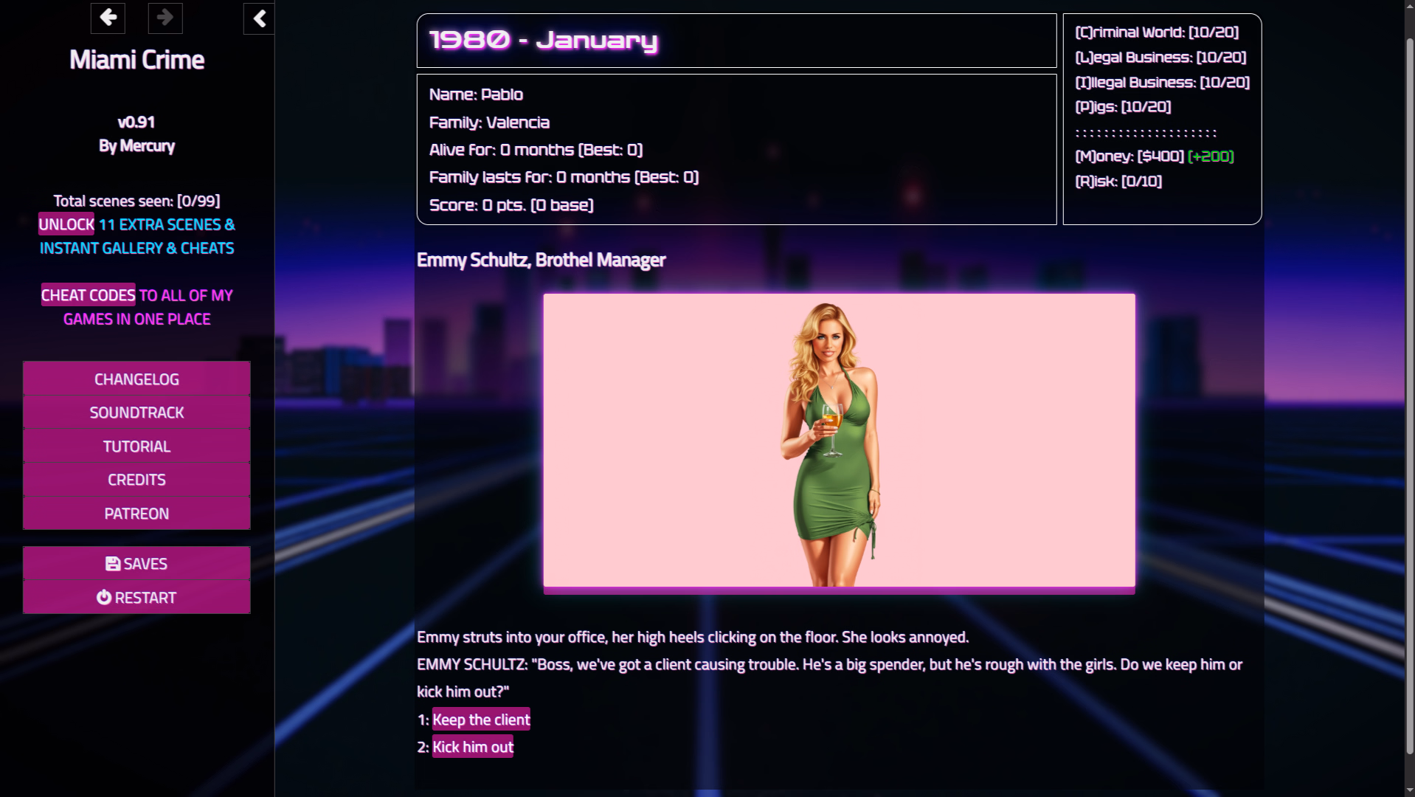Click '(C)riminal World: [10/20]' stat

[x=1157, y=32]
